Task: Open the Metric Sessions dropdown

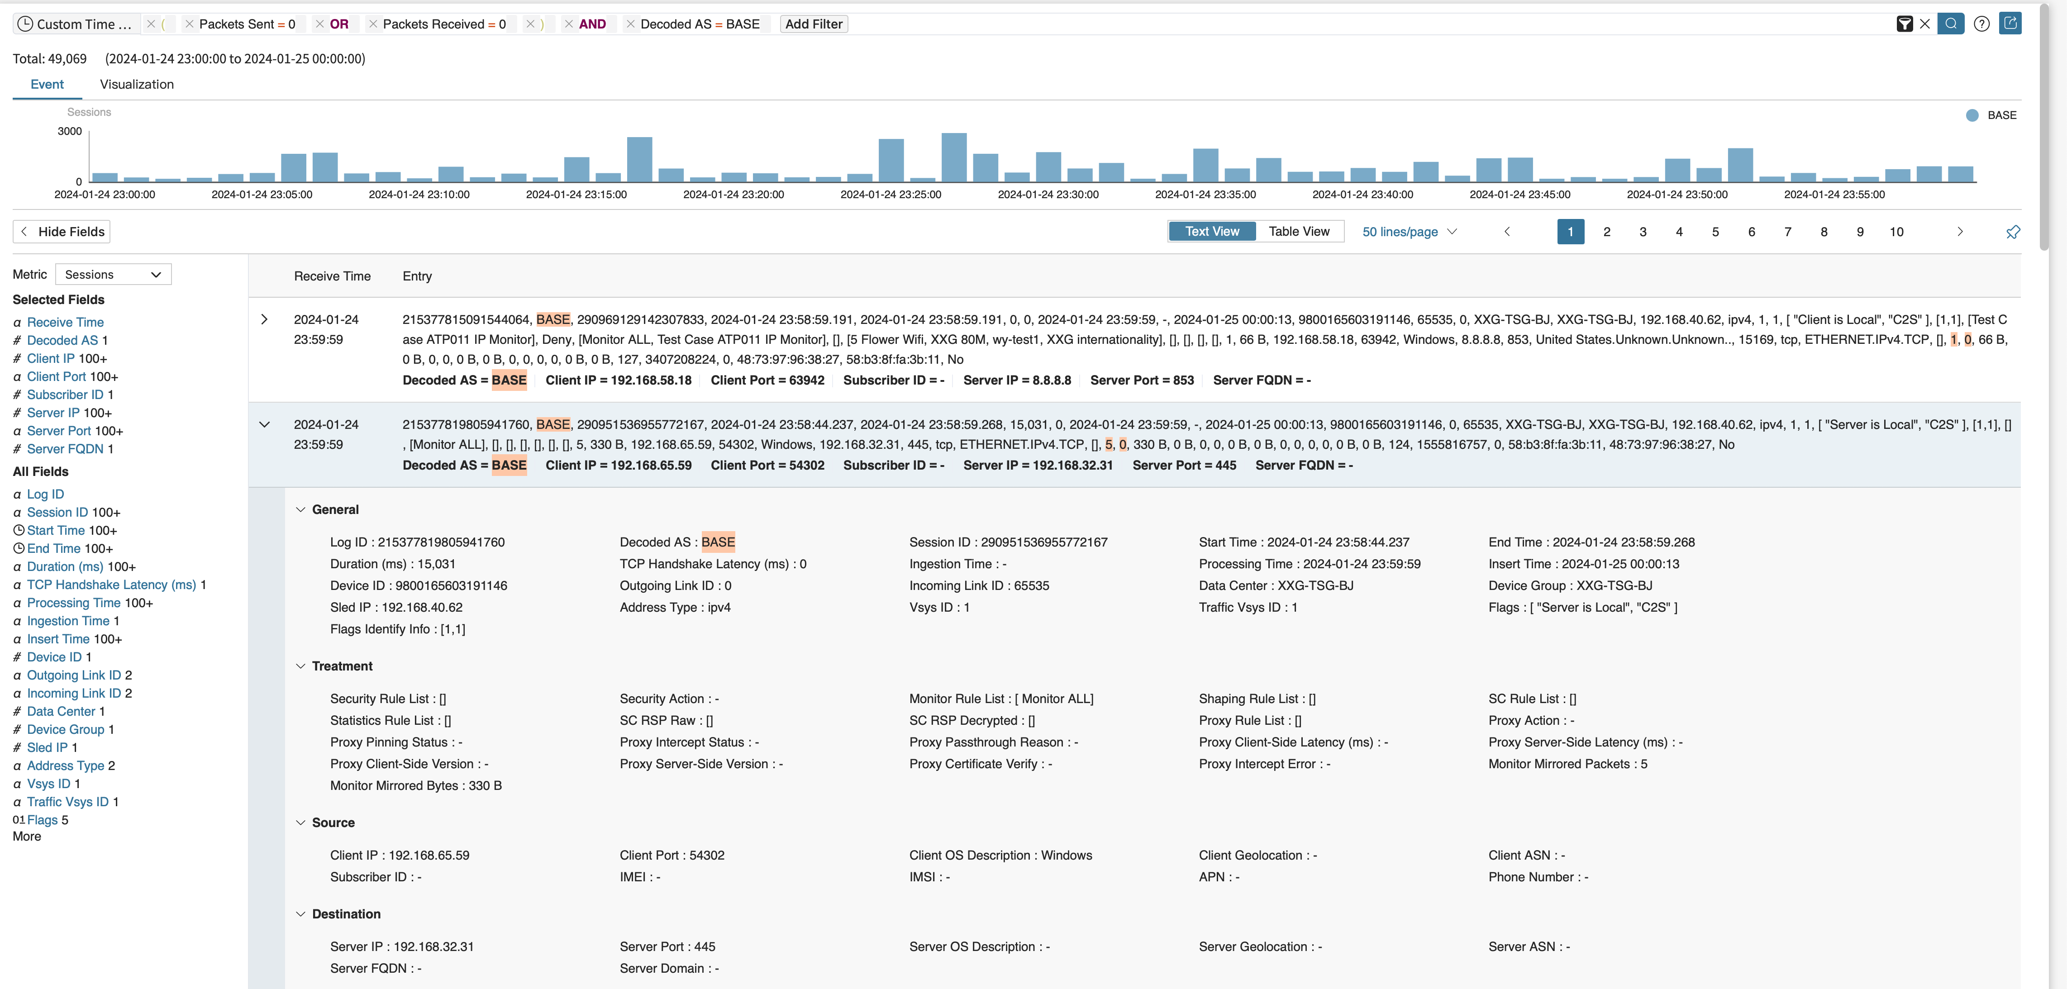Action: click(113, 274)
